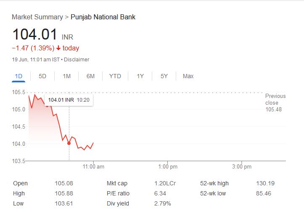
Task: Click the Div yield value 2.79%
Action: [x=163, y=203]
